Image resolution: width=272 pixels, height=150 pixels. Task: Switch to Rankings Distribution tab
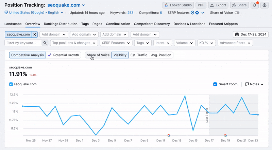(61, 24)
